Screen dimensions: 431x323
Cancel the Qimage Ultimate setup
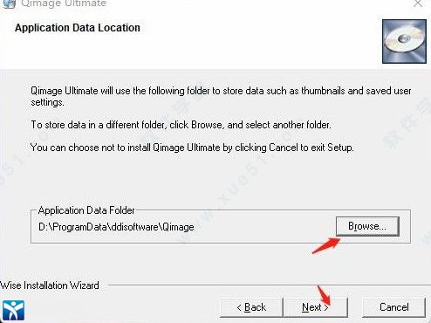pos(394,307)
